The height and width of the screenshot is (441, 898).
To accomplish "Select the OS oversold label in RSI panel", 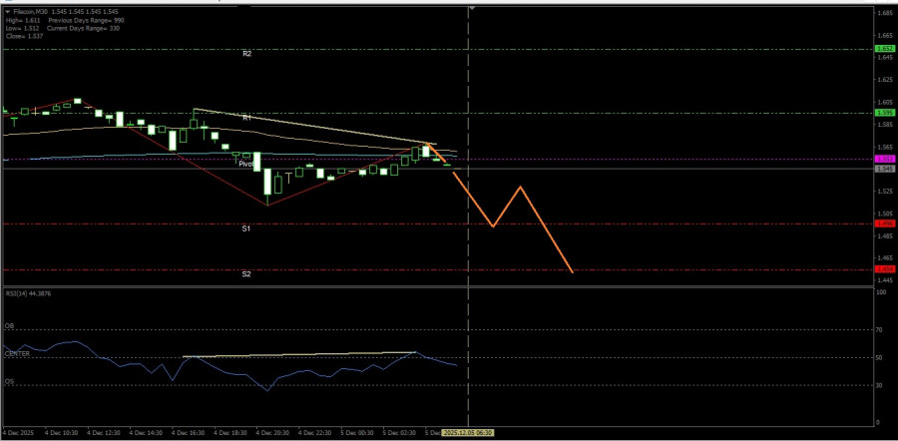I will (x=9, y=380).
